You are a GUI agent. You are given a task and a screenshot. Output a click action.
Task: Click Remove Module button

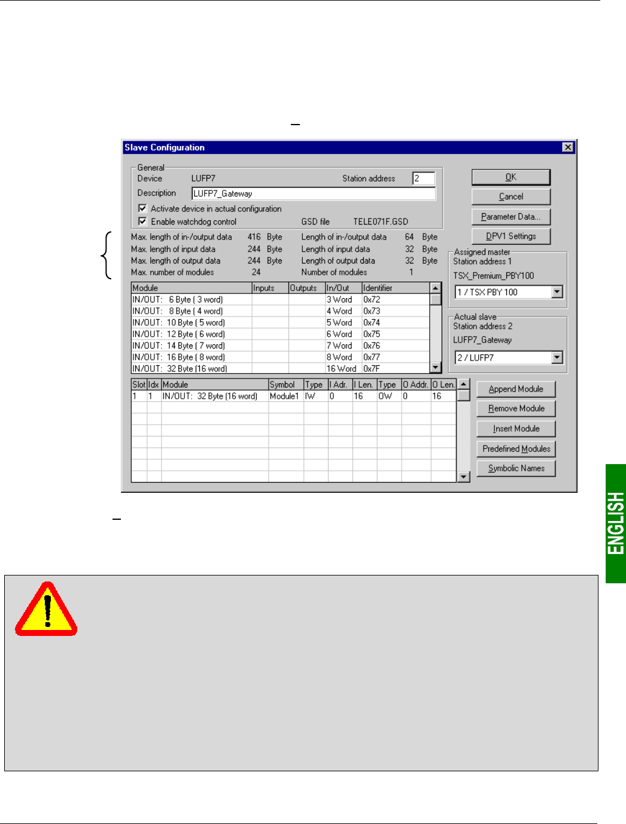point(516,408)
